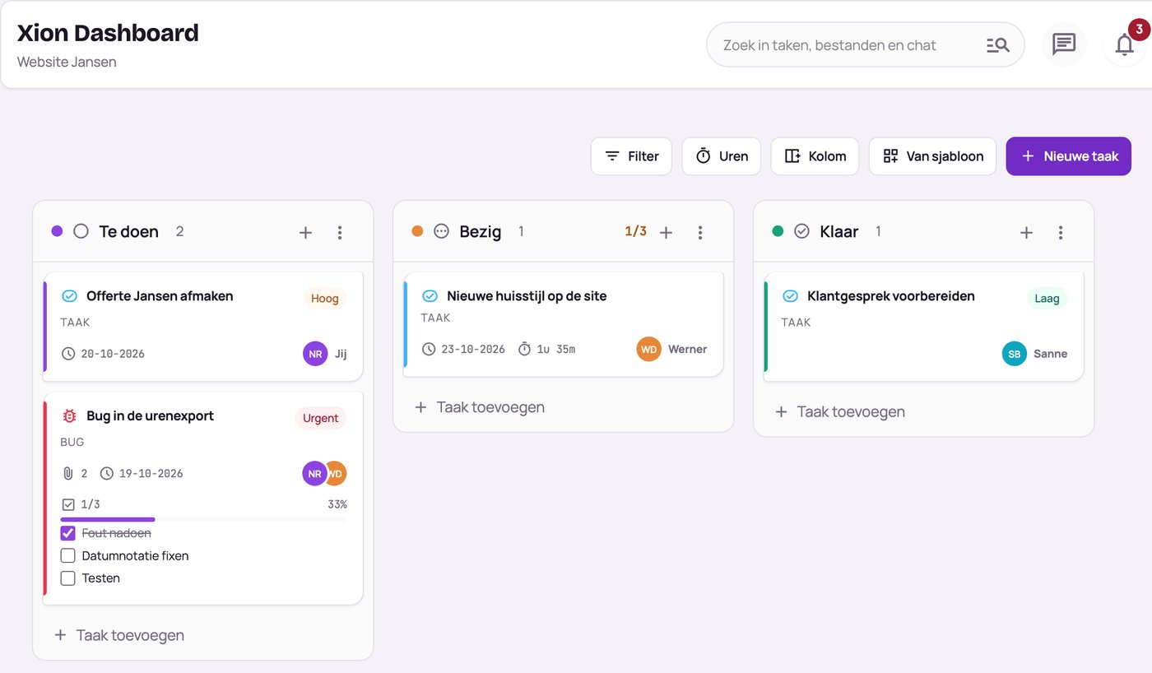Open the Klaar column options menu
This screenshot has width=1152, height=673.
click(1061, 232)
